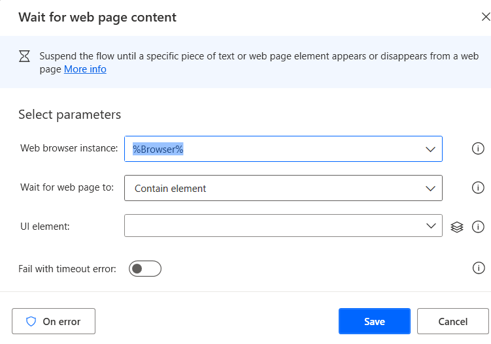Click info icon next to UI element
This screenshot has height=344, width=491.
(x=478, y=227)
